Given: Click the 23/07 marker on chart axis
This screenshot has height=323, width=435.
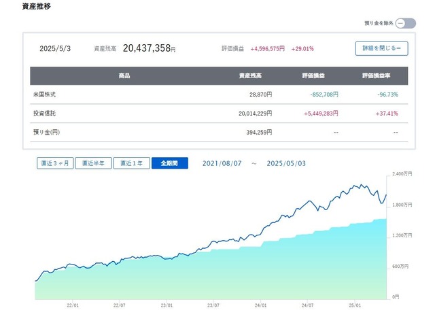Looking at the screenshot, I should tap(213, 305).
